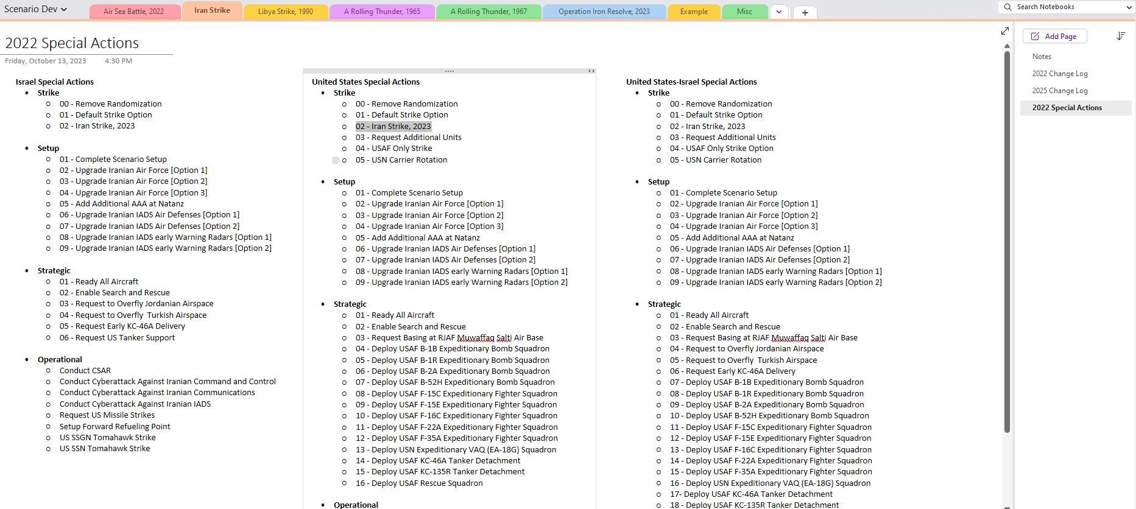Click Request US Missile Strikes line
The image size is (1136, 509).
click(107, 415)
